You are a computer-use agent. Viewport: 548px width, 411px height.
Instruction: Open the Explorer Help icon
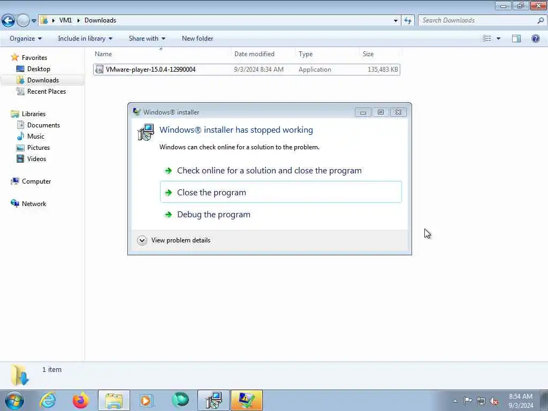535,39
